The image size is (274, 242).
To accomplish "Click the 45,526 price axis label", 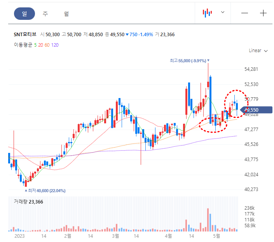I will tap(251, 144).
